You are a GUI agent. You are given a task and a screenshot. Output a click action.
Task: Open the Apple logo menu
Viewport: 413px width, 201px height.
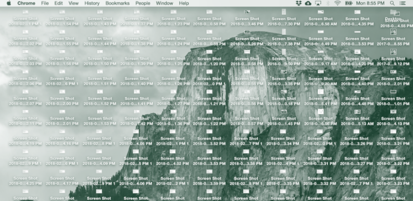[9, 3]
